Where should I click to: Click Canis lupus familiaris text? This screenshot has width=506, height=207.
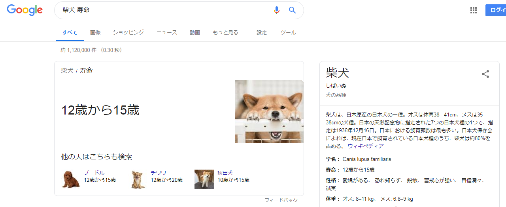tap(367, 159)
